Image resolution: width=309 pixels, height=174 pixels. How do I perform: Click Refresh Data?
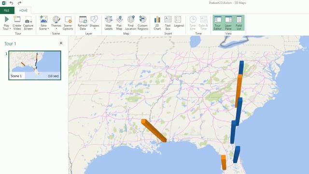coord(83,23)
